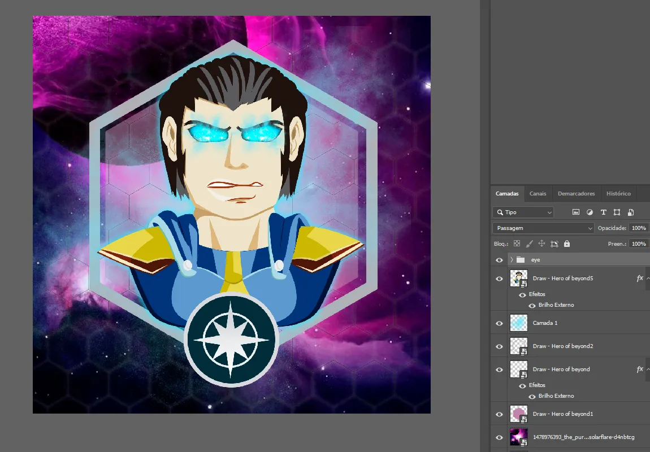The image size is (650, 452).
Task: Click Brilho Externo text under Hero of beyond5
Action: (556, 305)
